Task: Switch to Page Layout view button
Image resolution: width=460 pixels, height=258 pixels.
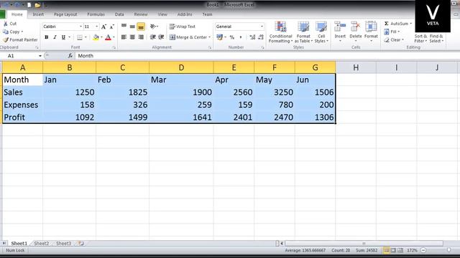Action: (393, 250)
